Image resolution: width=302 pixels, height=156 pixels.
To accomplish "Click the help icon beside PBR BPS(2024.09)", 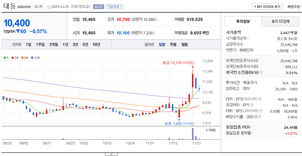I will (x=261, y=111).
